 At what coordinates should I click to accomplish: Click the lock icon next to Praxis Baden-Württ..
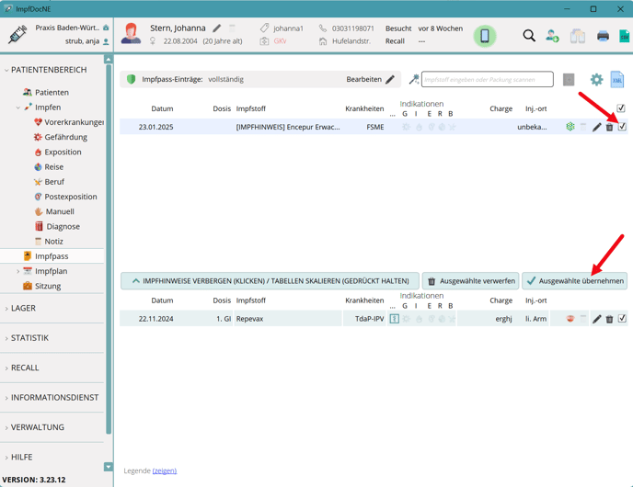click(x=106, y=28)
